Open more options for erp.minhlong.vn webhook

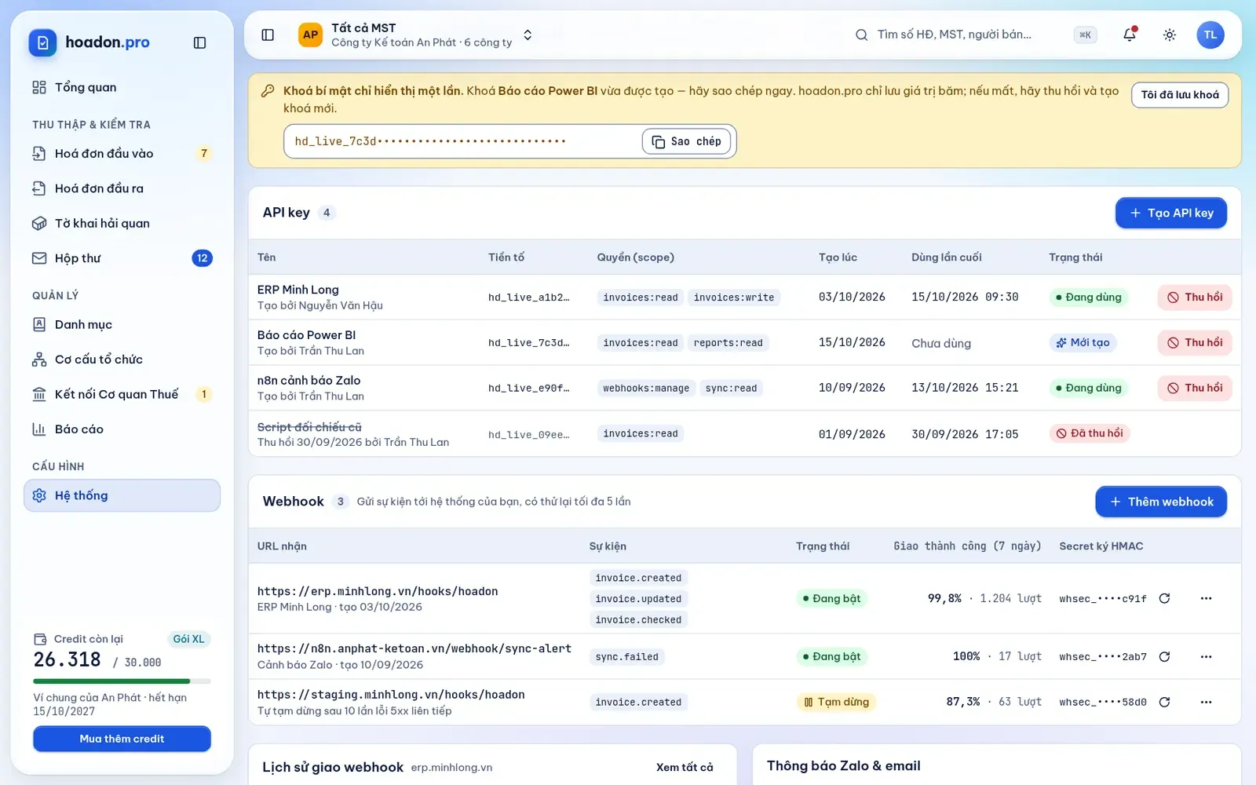1207,598
